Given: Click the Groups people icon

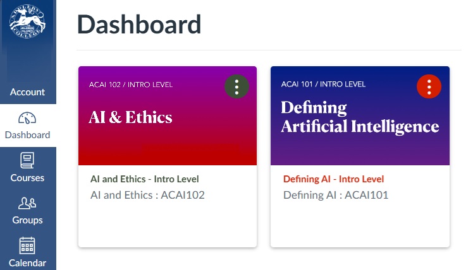Looking at the screenshot, I should point(27,203).
